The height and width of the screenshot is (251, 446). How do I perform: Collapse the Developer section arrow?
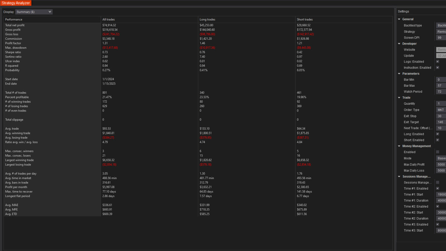click(x=399, y=44)
